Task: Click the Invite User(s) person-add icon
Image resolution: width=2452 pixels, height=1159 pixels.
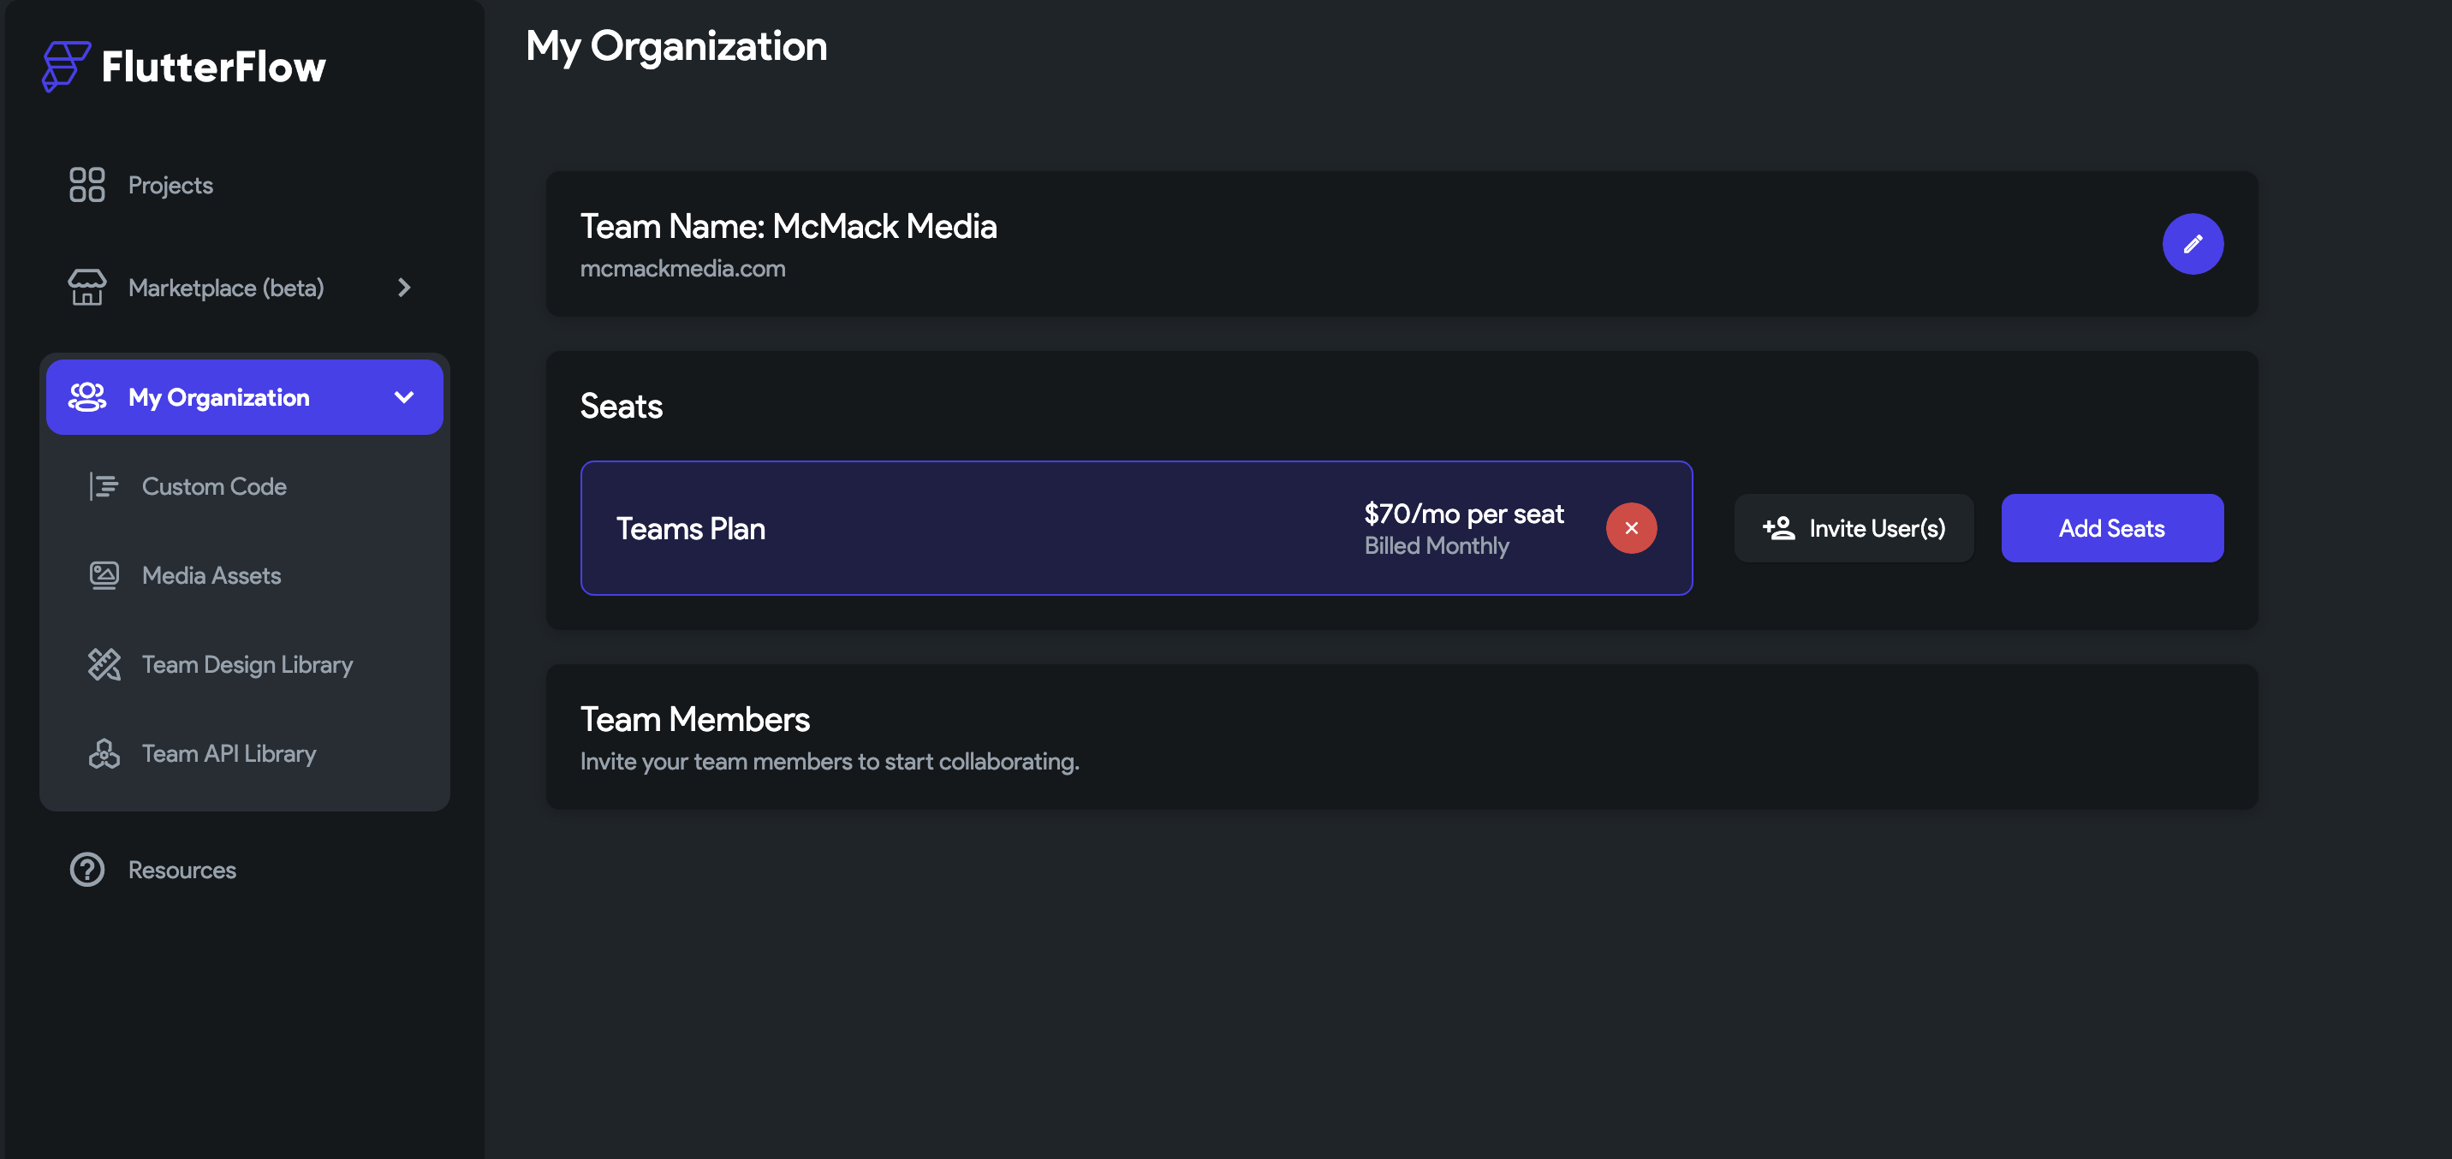Action: coord(1778,527)
